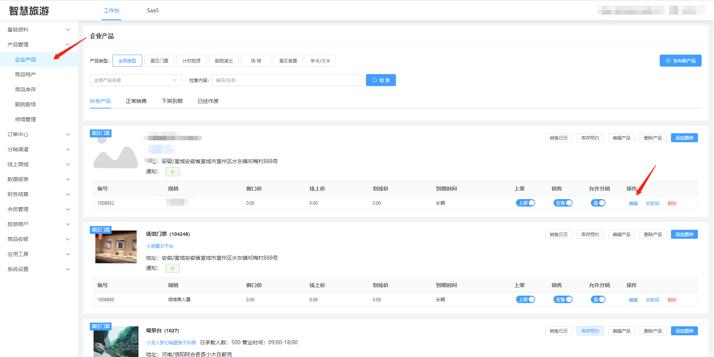Select 商品库存 in the sidebar
Screen dimensions: 714x357
[x=25, y=89]
